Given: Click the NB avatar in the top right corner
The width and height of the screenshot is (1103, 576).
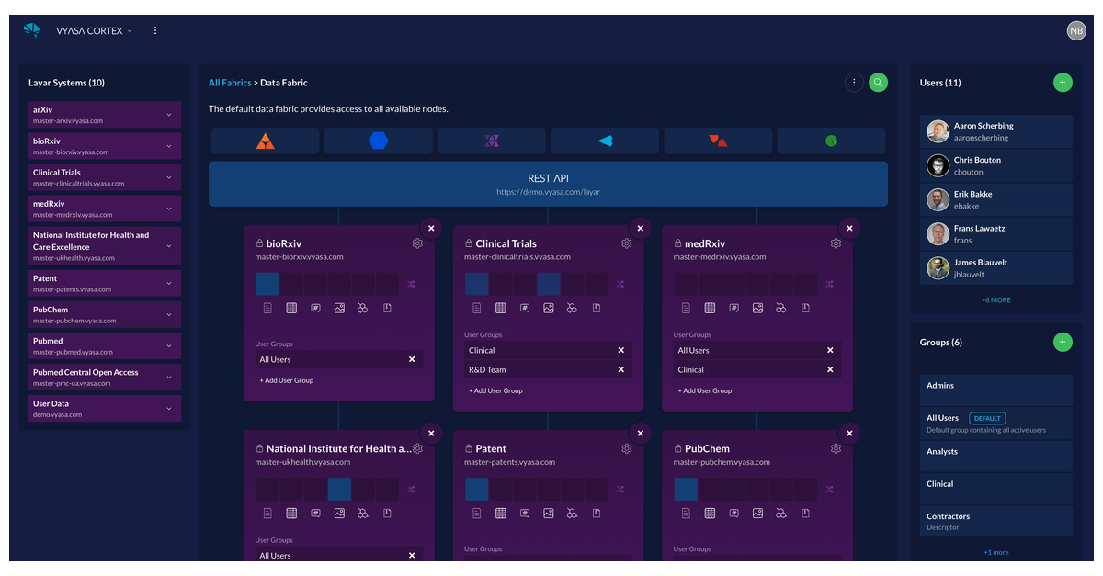Looking at the screenshot, I should pyautogui.click(x=1076, y=30).
